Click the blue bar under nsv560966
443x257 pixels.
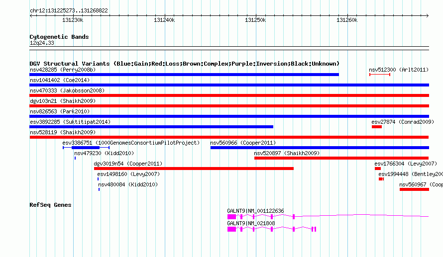tap(320, 148)
